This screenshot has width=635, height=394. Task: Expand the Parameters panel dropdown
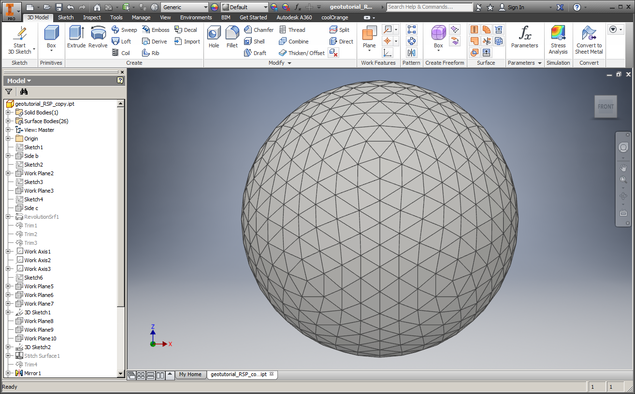click(539, 63)
